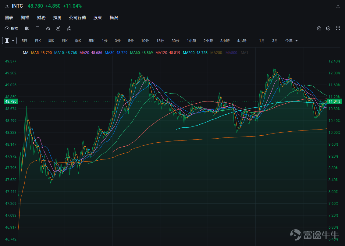Choose the 4小時 interval

(x=242, y=41)
